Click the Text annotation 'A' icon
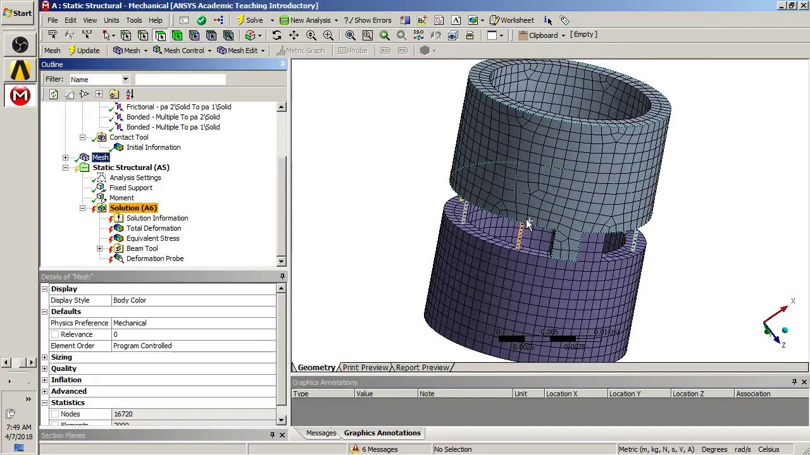The image size is (810, 455). pos(456,20)
